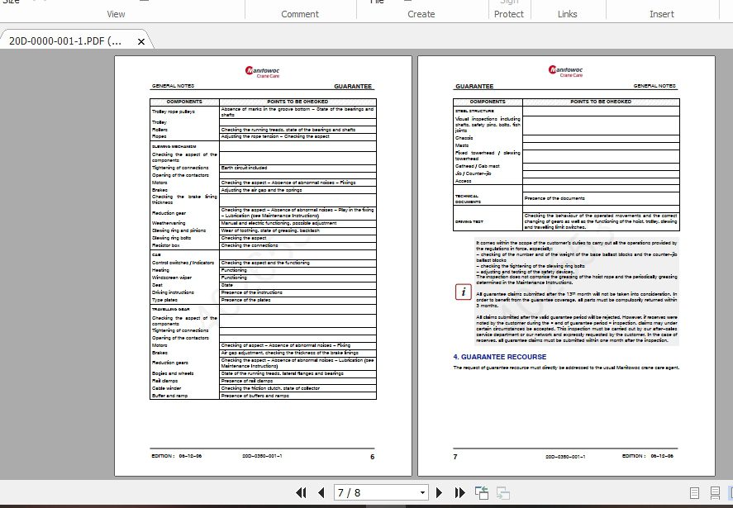Click the 'Cable winder' component row

[263, 388]
